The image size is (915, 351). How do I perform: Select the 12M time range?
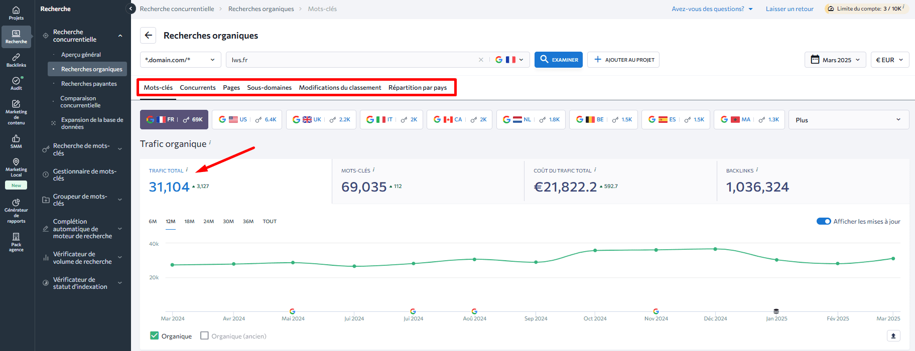171,221
